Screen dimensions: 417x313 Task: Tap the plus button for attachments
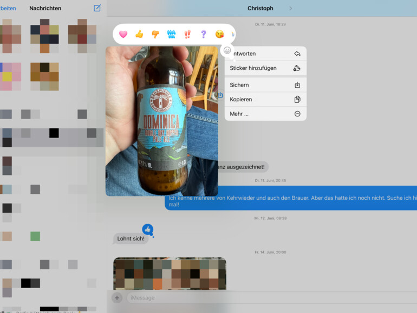point(117,298)
